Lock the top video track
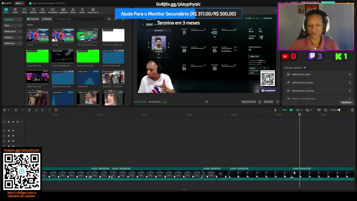 pos(9,122)
